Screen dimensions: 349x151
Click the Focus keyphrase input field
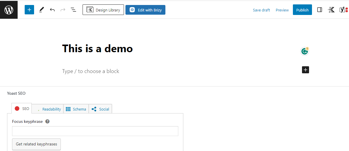pos(95,131)
